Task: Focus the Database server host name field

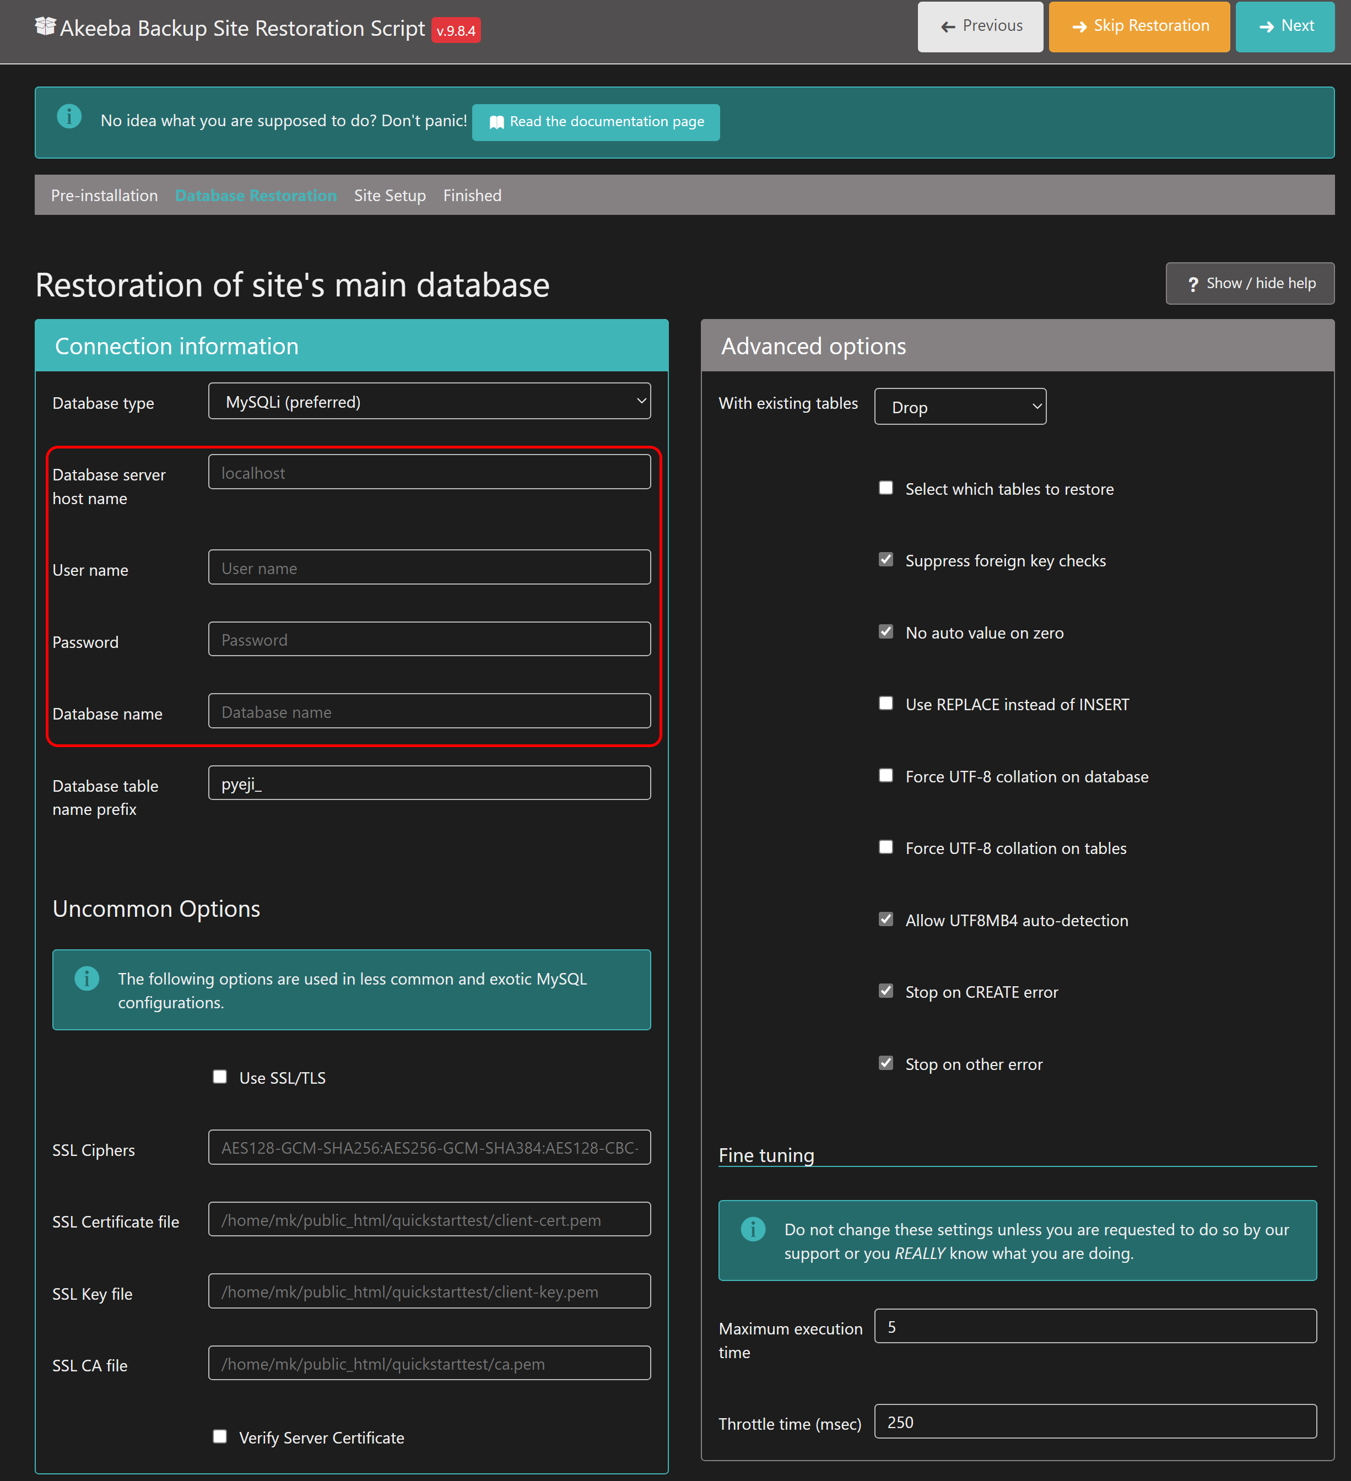Action: click(x=429, y=472)
